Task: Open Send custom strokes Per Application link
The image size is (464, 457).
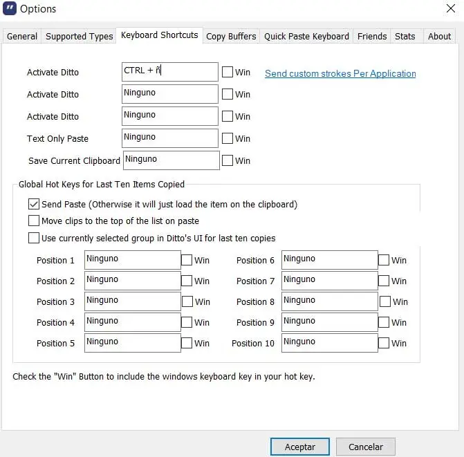Action: pyautogui.click(x=340, y=73)
